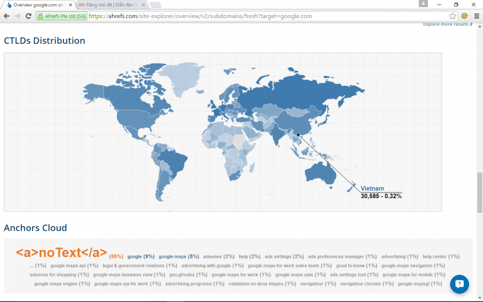Select the 'help (2%)' anchor
This screenshot has height=302, width=483.
click(250, 257)
